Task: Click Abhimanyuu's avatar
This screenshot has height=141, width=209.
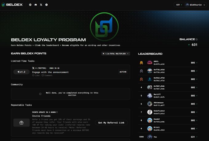Action: pyautogui.click(x=150, y=104)
